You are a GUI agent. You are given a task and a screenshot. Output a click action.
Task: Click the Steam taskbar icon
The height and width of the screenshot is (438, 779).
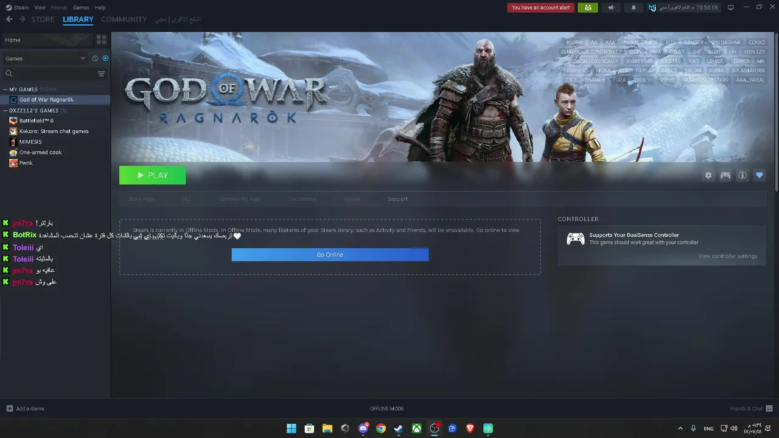(x=399, y=428)
